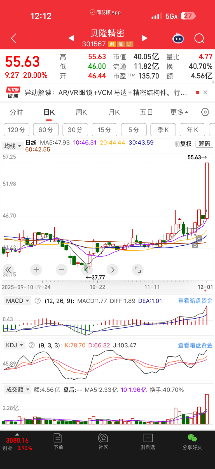The image size is (215, 469).
Task: Open MACD indicator help question mark
Action: 38,301
